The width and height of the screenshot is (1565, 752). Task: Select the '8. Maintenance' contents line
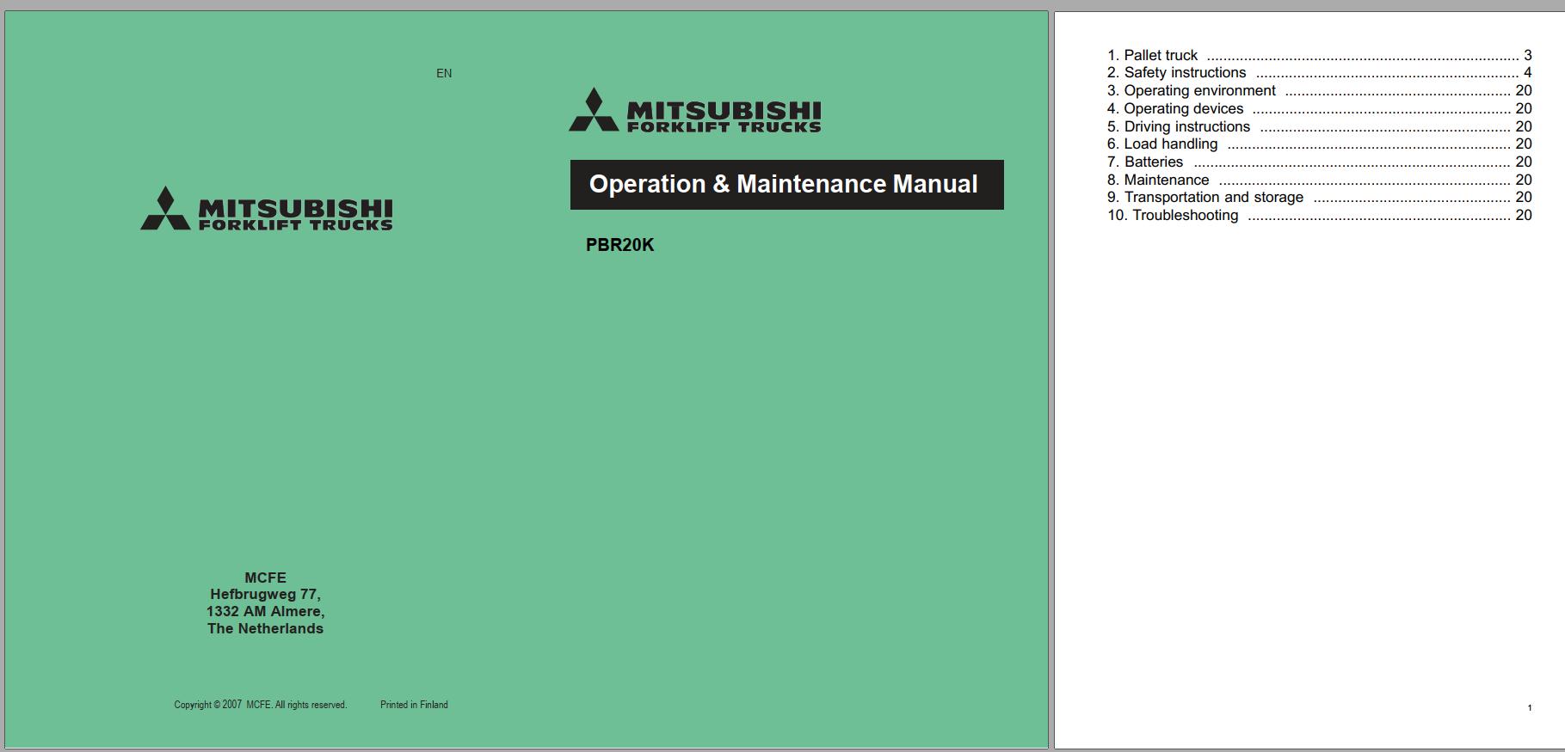(x=1319, y=180)
